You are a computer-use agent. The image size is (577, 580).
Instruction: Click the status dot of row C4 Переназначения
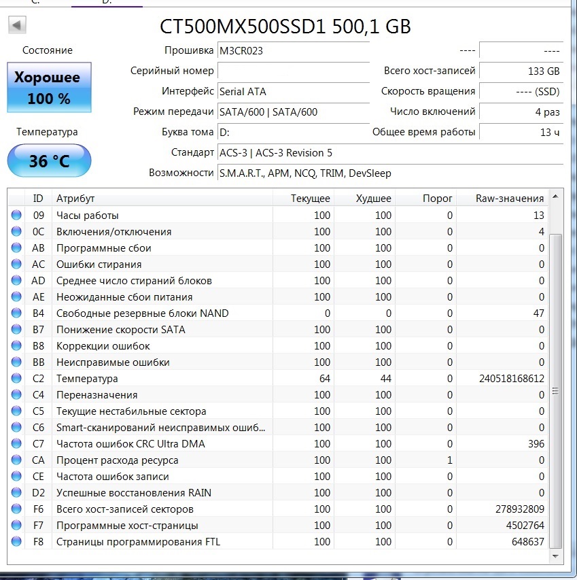[x=16, y=394]
